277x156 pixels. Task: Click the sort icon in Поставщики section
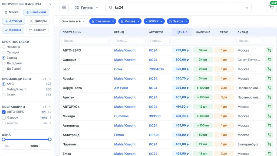point(44,107)
